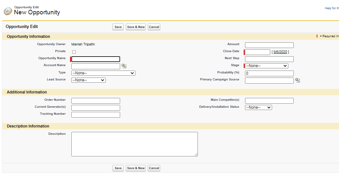Viewport: 339px width, 178px height.
Task: Click the top Save & New button
Action: [136, 27]
